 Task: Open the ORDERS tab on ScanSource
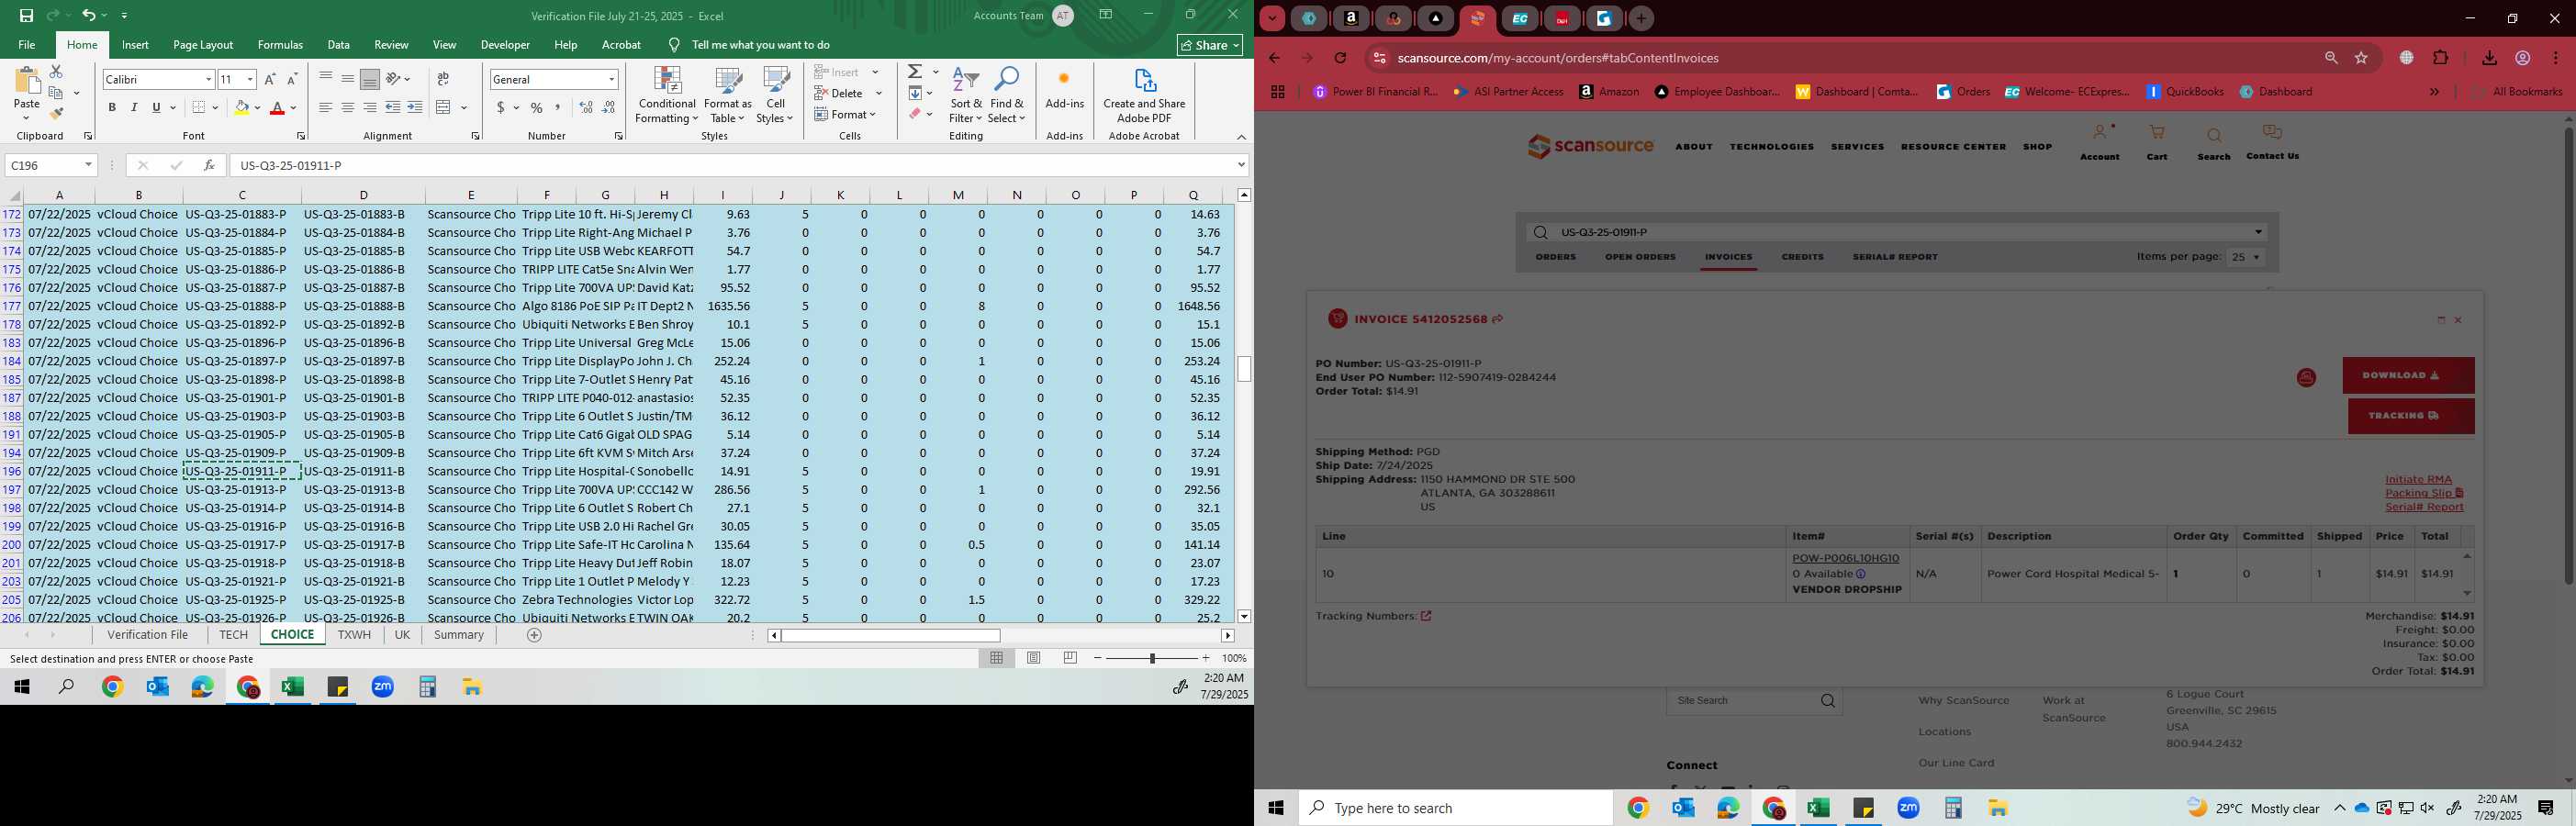pyautogui.click(x=1555, y=257)
